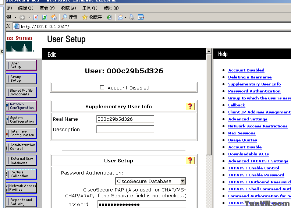Click the Command Authorization for Network link
This screenshot has height=208, width=291.
pos(259,196)
